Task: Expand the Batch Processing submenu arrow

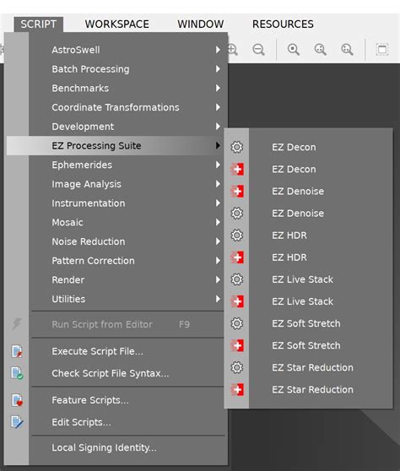Action: tap(218, 69)
